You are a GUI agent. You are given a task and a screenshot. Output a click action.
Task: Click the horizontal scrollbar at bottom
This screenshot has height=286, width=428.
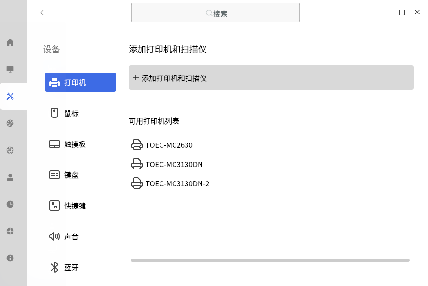pyautogui.click(x=270, y=260)
